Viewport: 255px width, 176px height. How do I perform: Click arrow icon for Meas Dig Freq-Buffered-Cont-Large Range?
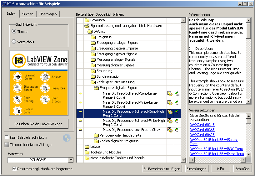[81, 93]
